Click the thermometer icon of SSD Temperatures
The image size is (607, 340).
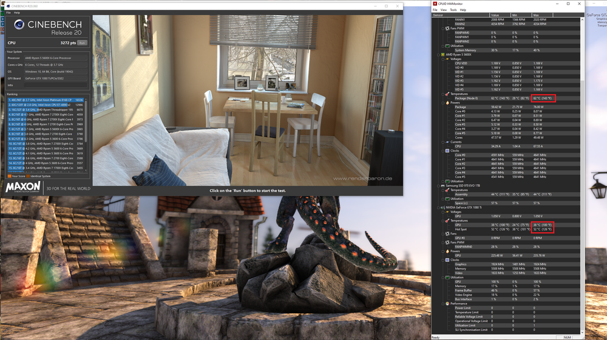coord(447,190)
